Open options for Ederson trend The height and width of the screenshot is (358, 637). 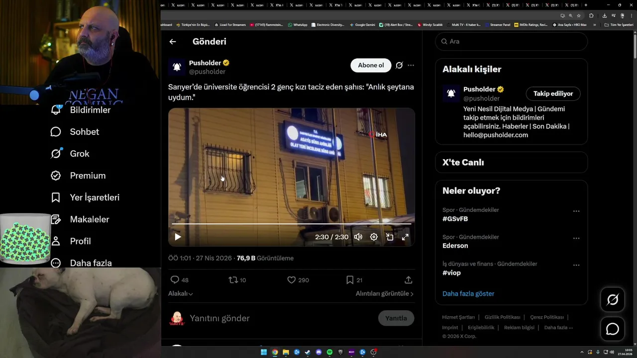point(576,238)
